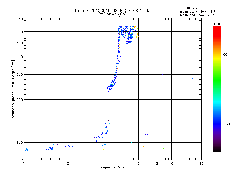Viewport: 237px width, 178px height.
Task: Click the green zero-degree region of the colorbar
Action: [x=217, y=89]
